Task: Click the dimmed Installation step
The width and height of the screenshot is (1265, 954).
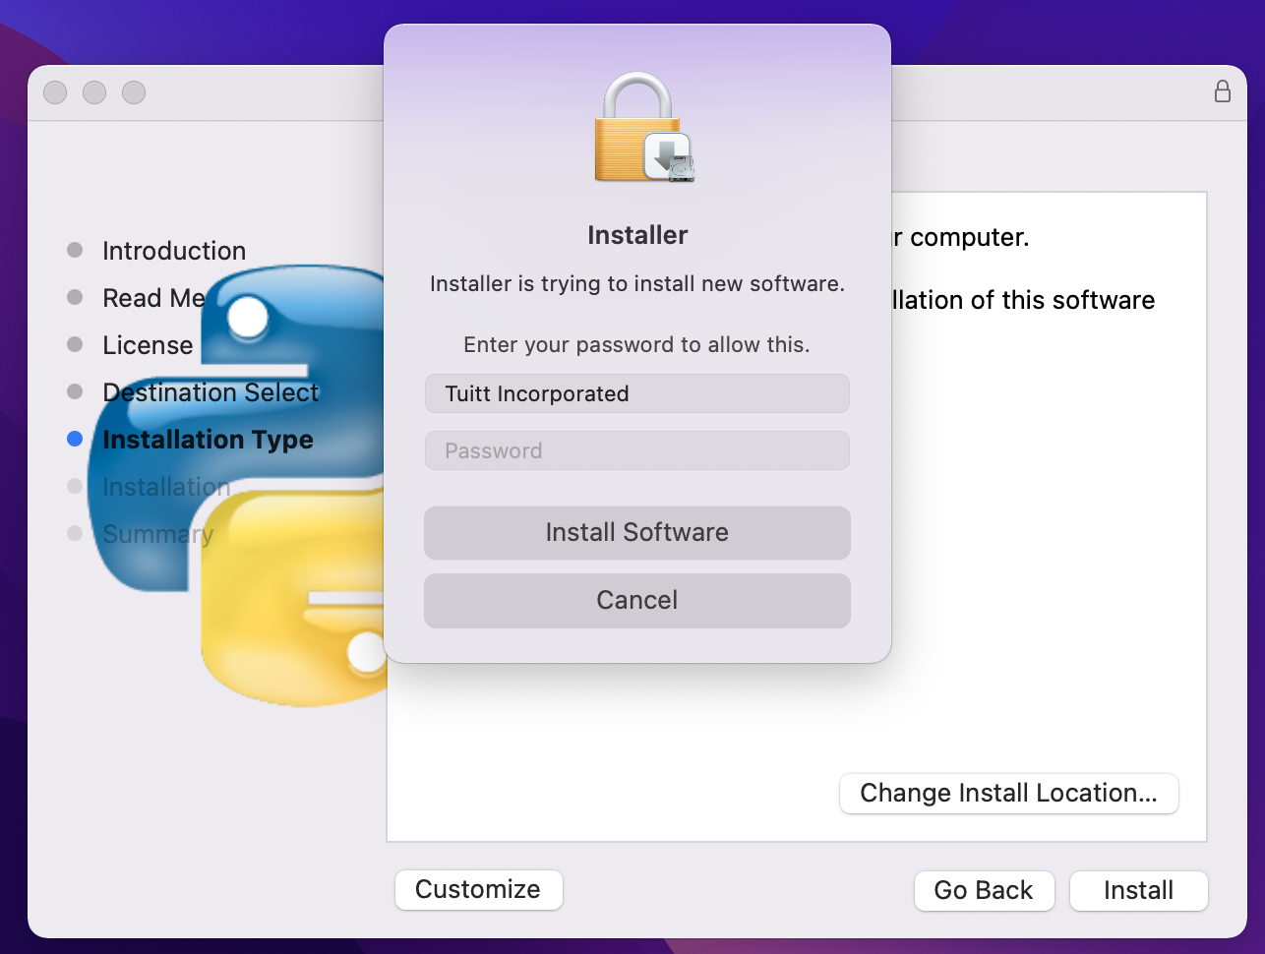Action: point(166,487)
